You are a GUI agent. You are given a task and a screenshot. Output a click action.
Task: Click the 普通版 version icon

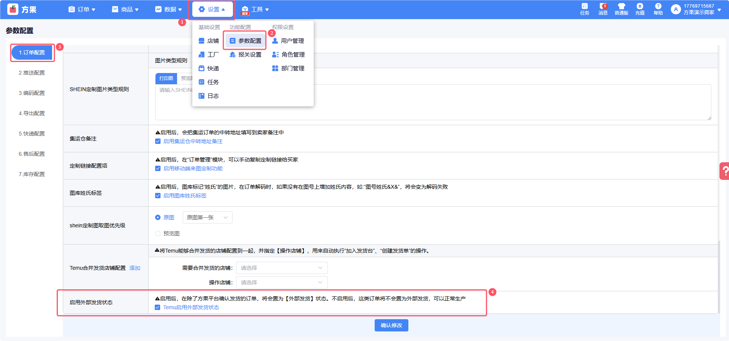(621, 9)
